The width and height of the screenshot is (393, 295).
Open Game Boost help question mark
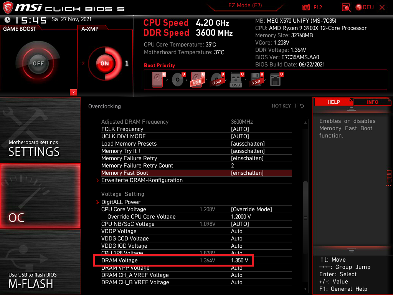[x=73, y=92]
